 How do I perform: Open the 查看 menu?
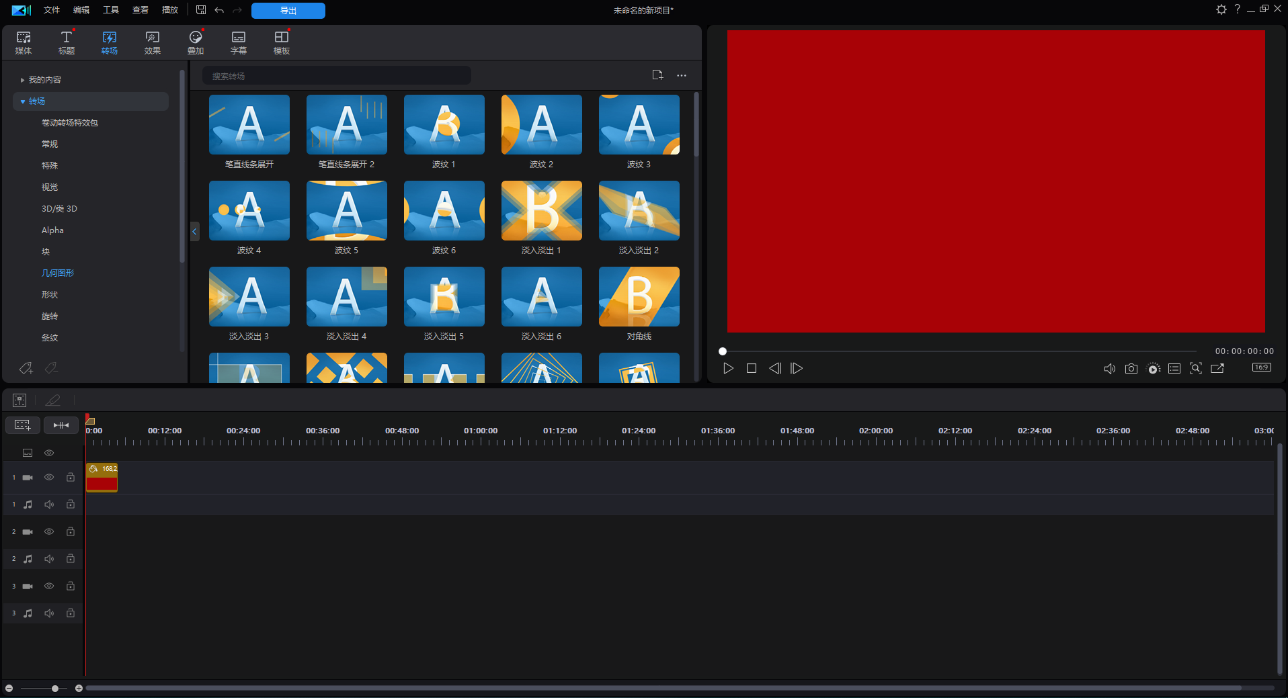140,10
